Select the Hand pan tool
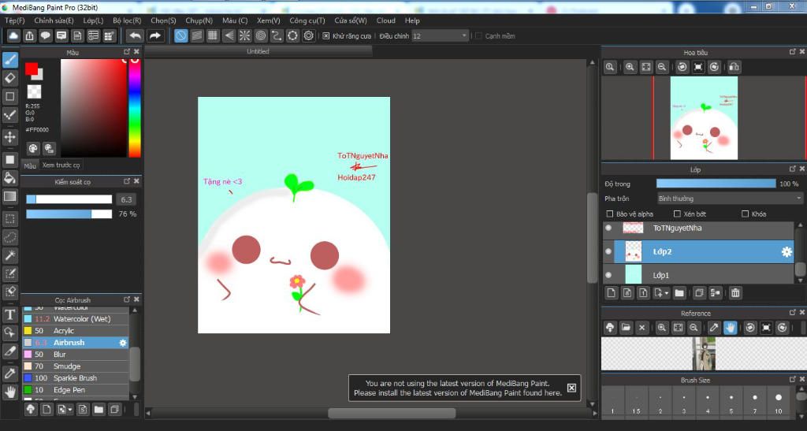The width and height of the screenshot is (807, 431). (x=9, y=392)
